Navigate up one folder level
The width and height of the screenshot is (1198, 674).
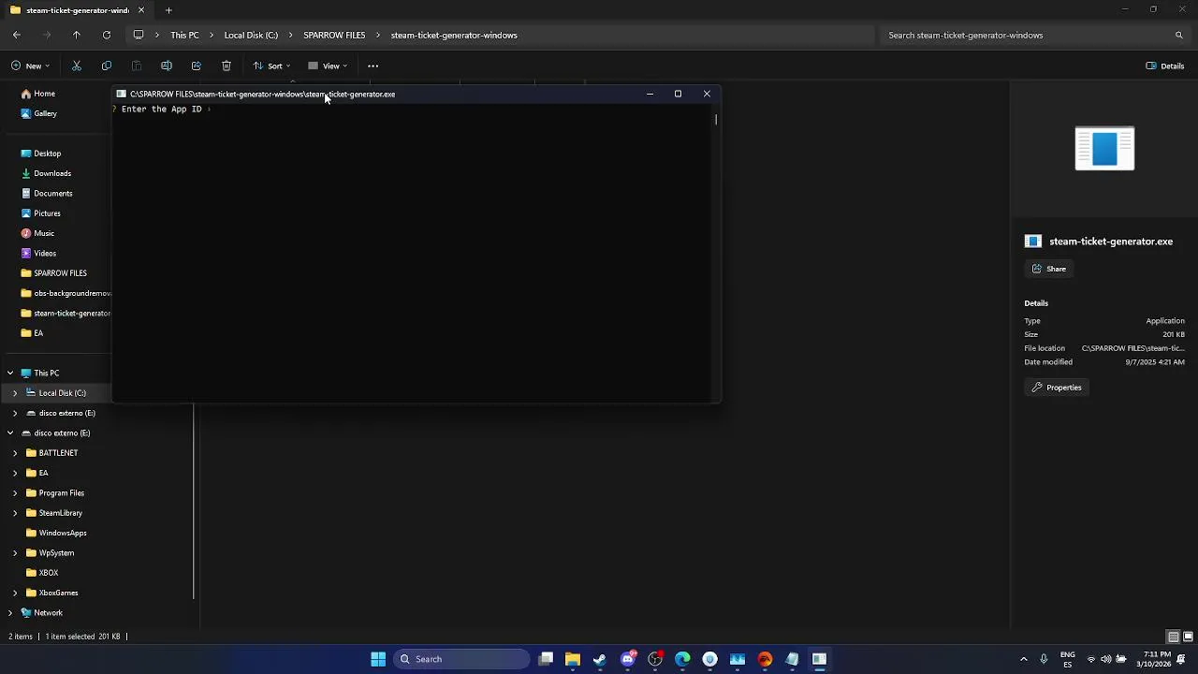(77, 35)
